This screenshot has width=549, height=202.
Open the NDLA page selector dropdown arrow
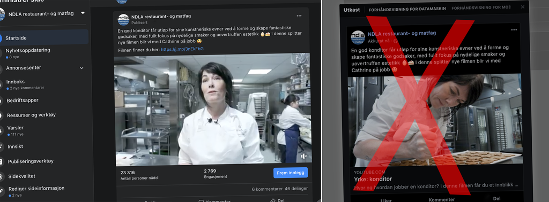83,13
